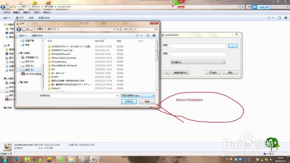Click the 退出 button in LocaleSwitch
Viewport: 290px width, 163px height.
pos(230,73)
